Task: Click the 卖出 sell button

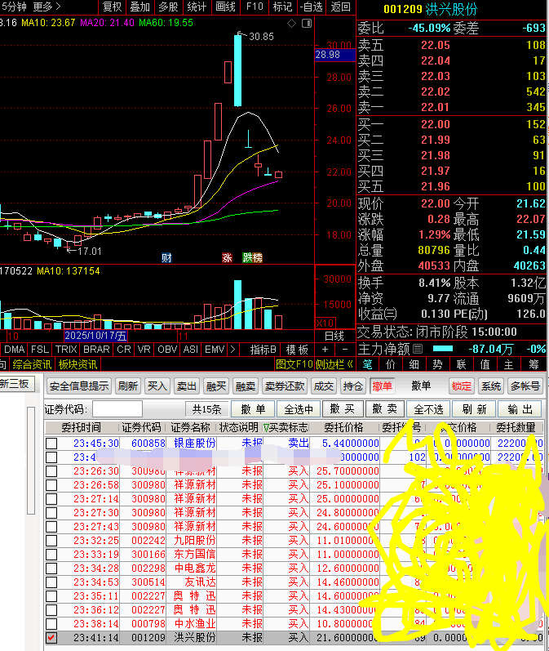Action: [x=186, y=386]
